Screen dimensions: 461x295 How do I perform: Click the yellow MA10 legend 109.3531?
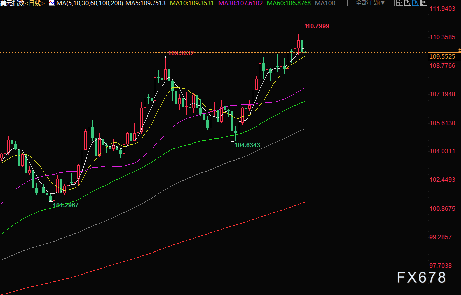click(x=192, y=3)
